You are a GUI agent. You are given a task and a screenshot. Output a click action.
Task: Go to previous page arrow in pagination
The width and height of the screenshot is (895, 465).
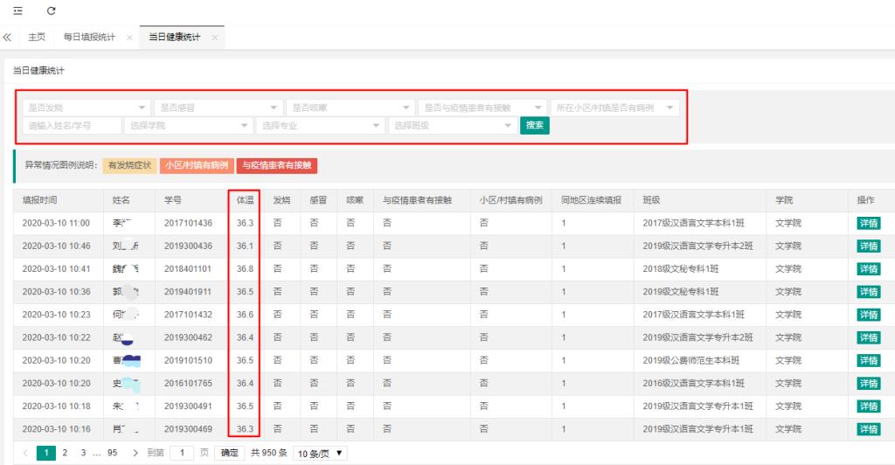[x=25, y=453]
